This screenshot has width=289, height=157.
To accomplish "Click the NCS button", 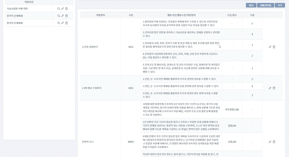I will [x=251, y=5].
